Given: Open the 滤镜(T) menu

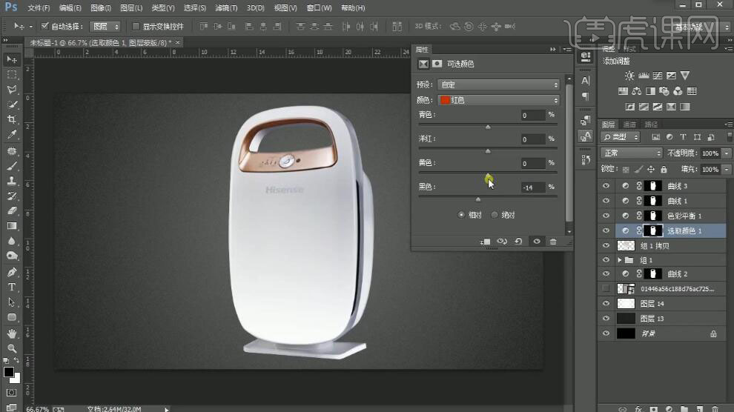Looking at the screenshot, I should pyautogui.click(x=225, y=8).
